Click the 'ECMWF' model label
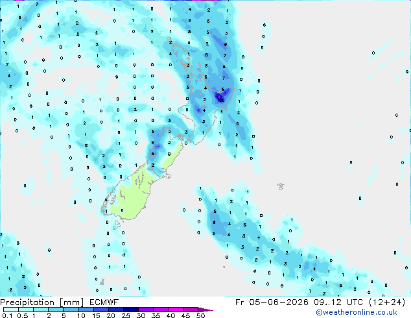 104,302
